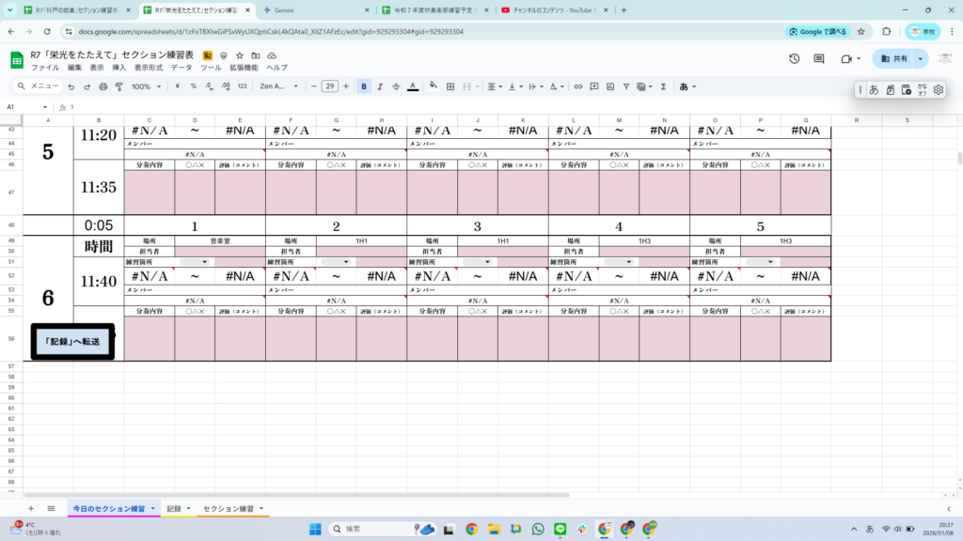Screen dimensions: 963x541
Task: Click the formula bar input field
Action: tap(470, 107)
